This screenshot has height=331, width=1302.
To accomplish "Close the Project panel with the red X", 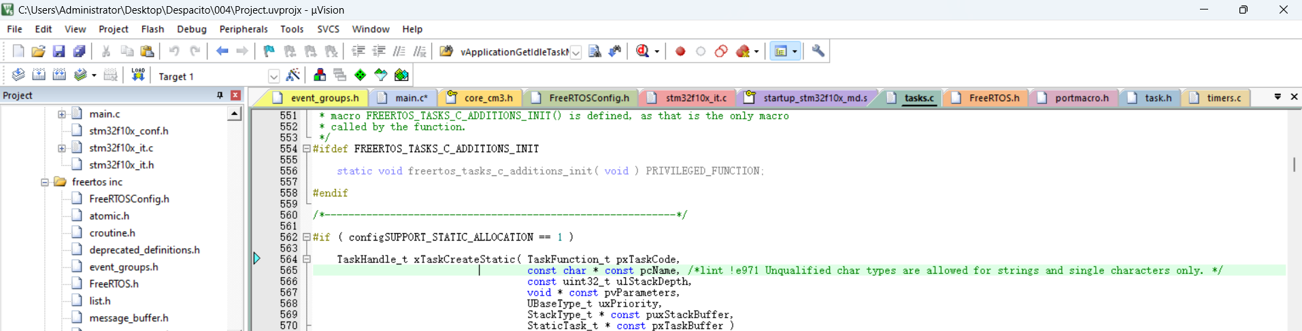I will point(235,95).
